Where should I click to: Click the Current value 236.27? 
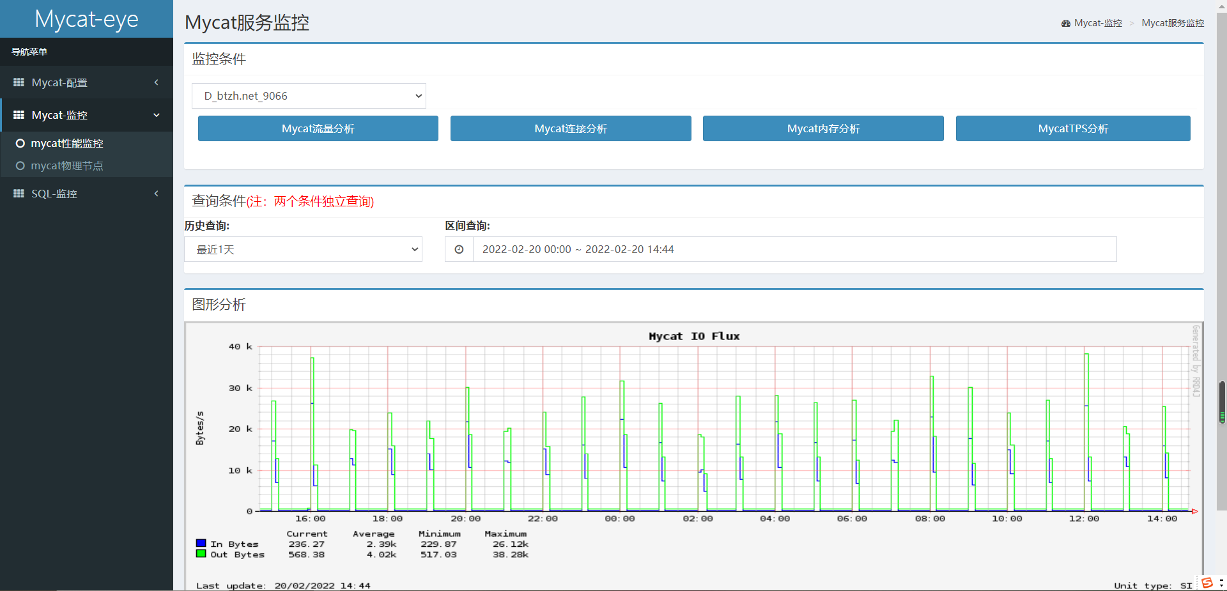click(307, 544)
